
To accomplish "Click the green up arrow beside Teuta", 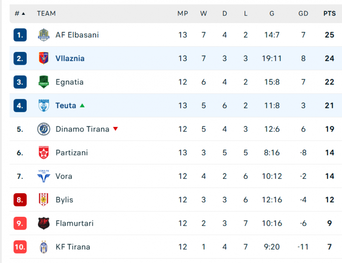I will point(82,105).
